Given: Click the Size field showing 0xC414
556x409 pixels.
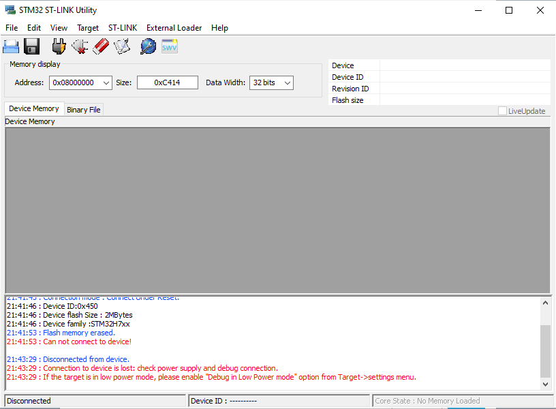Looking at the screenshot, I should pyautogui.click(x=168, y=82).
